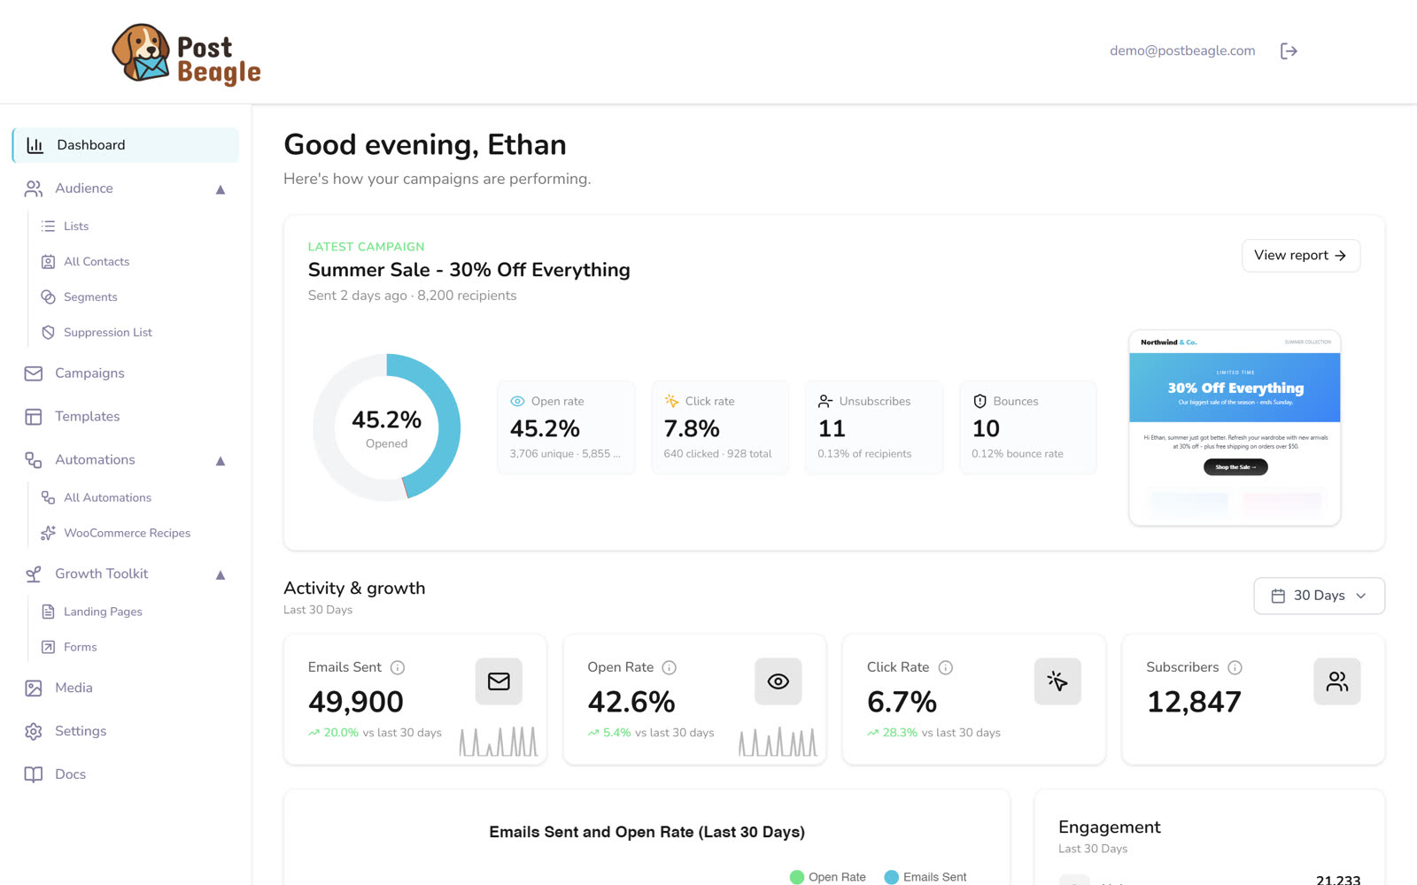Click the Growth Toolkit sprout icon

(x=34, y=574)
